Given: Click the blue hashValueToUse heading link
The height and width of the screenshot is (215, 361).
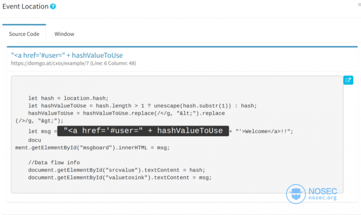Looking at the screenshot, I should pos(67,55).
